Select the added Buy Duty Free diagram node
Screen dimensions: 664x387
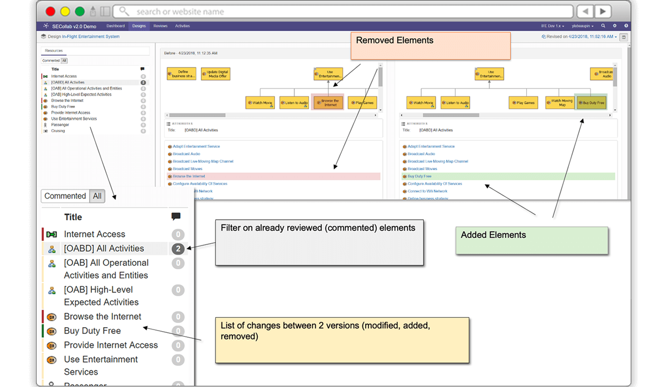(592, 102)
